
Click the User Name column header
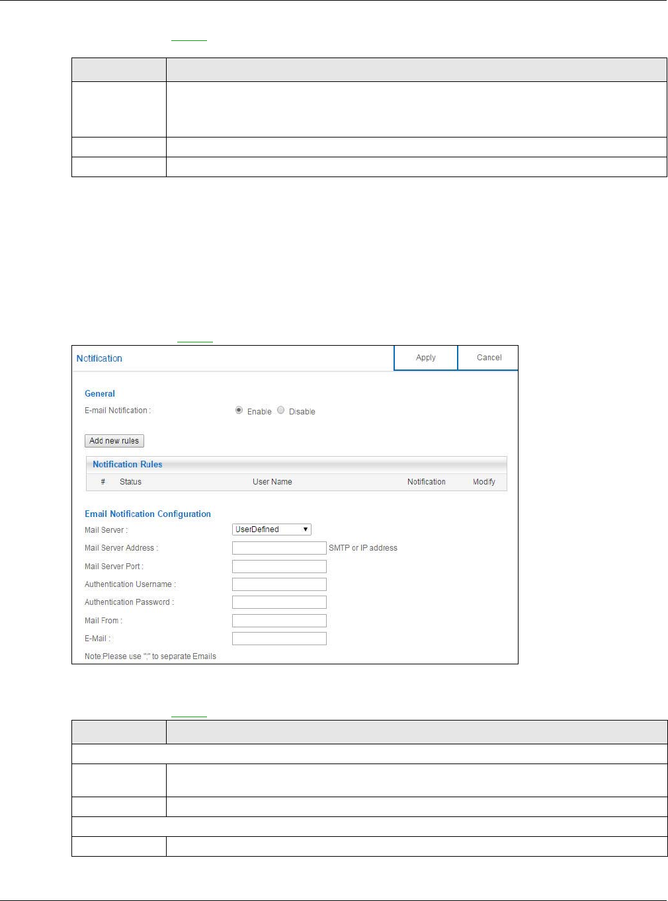pyautogui.click(x=272, y=482)
